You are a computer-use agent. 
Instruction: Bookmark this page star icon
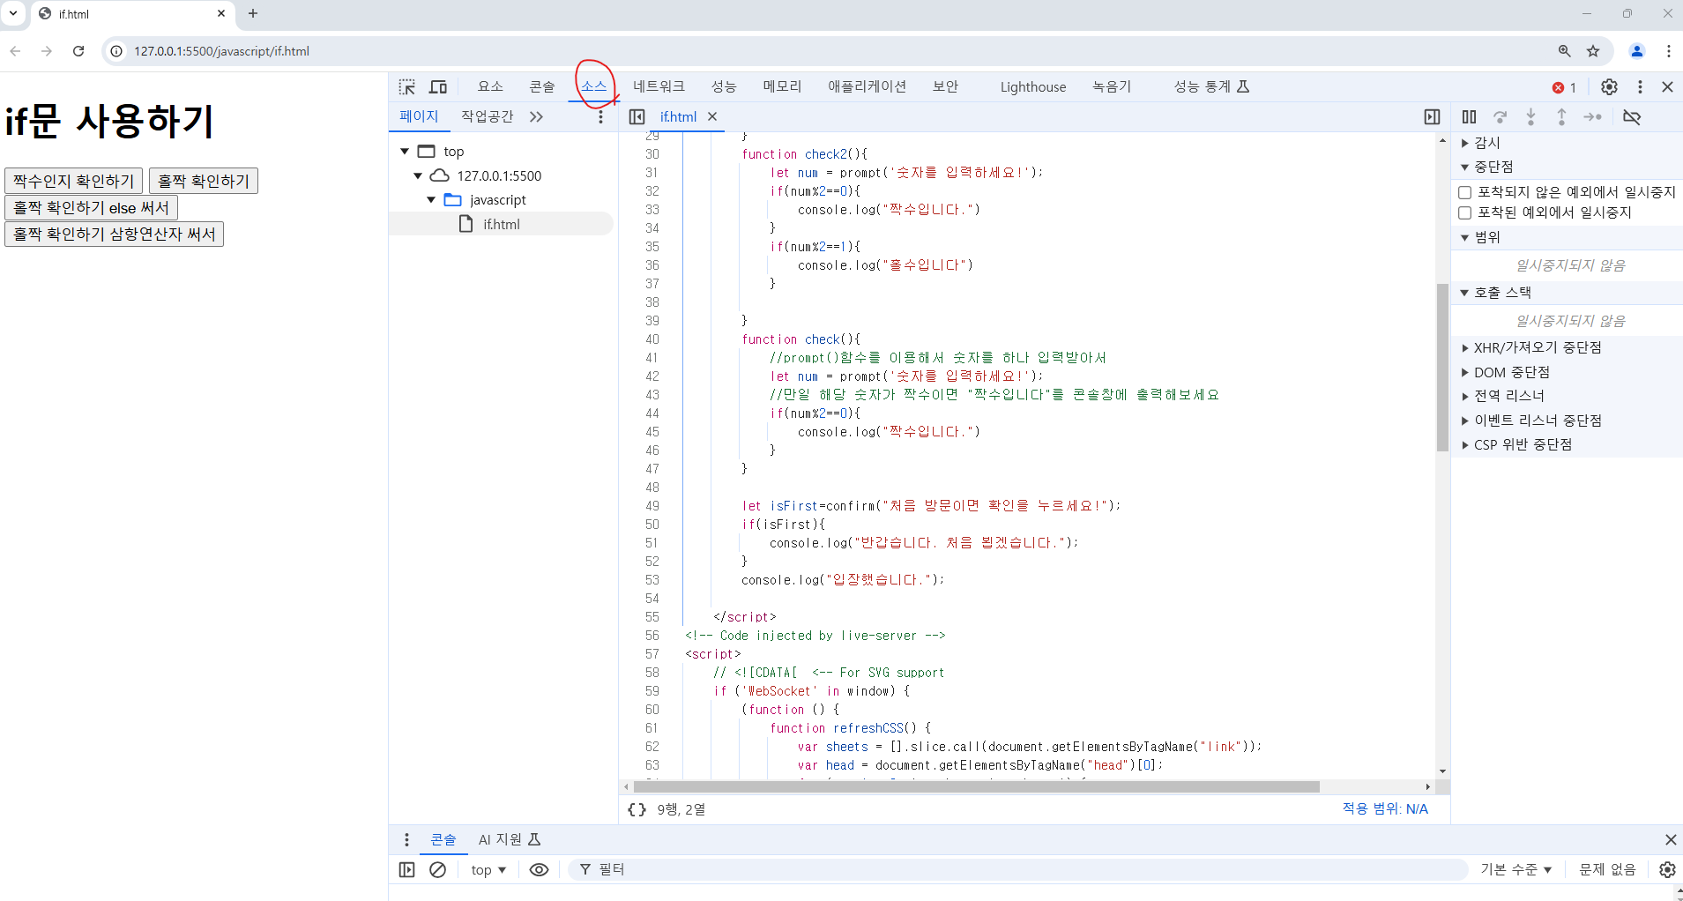[1593, 51]
